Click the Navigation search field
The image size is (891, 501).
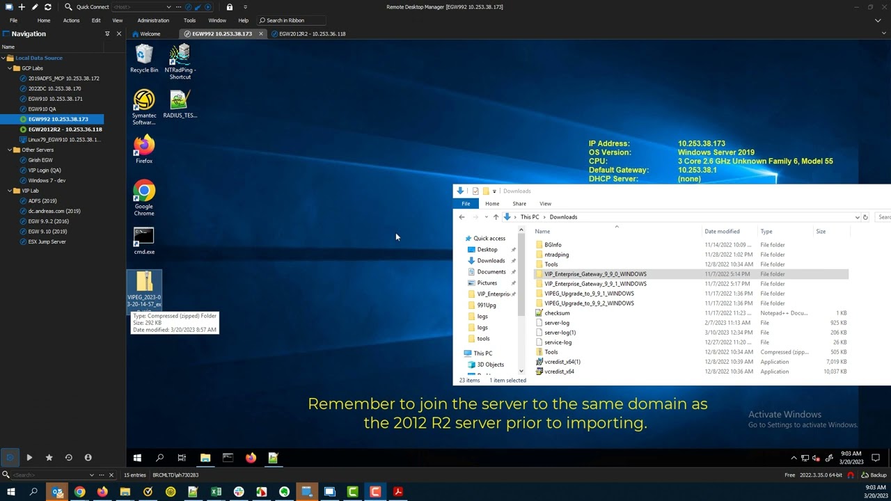point(49,475)
